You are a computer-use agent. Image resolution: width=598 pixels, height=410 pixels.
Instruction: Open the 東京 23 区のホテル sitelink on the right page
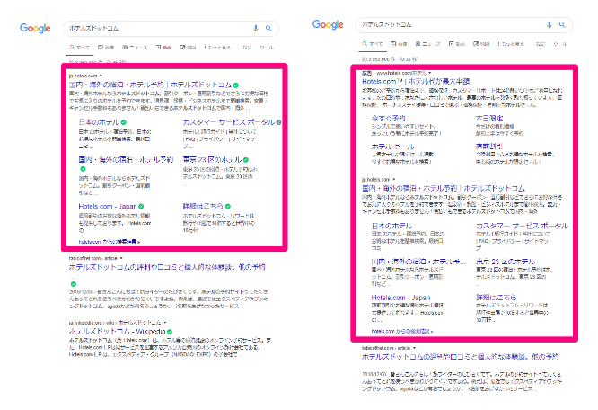506,262
